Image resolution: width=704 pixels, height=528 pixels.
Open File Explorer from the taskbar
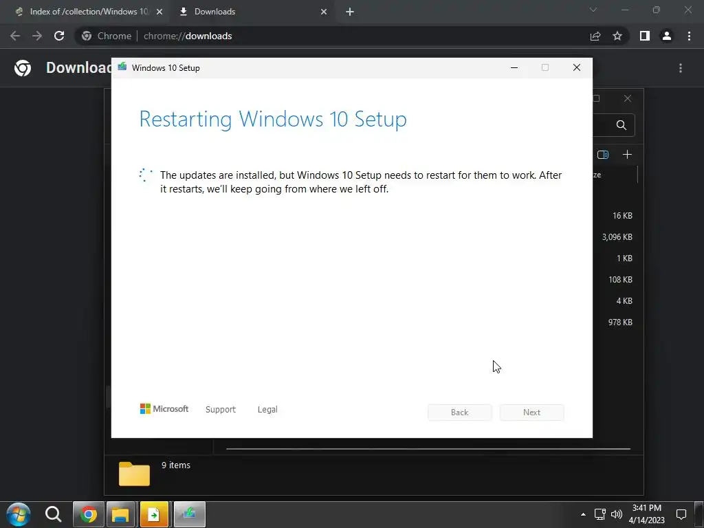pos(120,514)
